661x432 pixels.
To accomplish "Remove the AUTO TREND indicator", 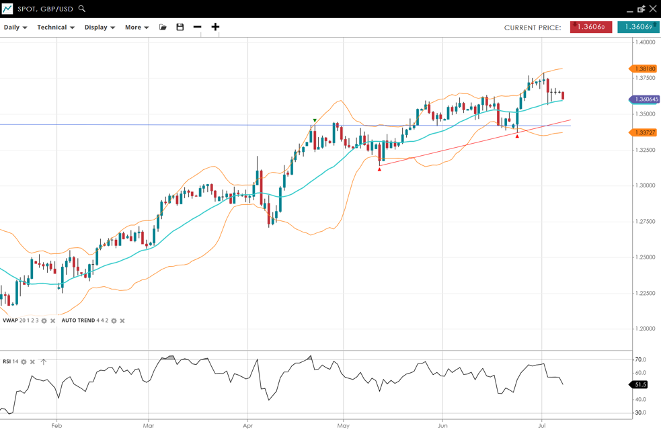I will click(122, 321).
